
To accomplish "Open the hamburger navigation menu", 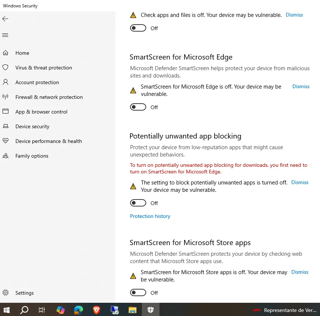I will [5, 35].
